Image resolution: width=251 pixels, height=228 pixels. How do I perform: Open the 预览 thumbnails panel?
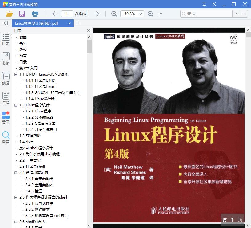(x=6, y=78)
